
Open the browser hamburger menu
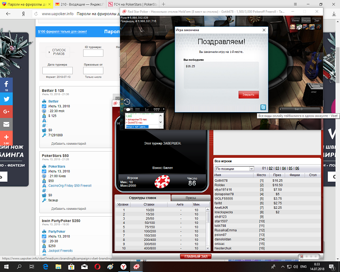tap(295, 4)
